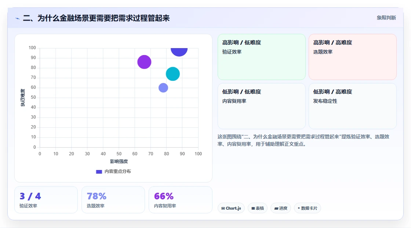
Task: Click the Chart.js tag label
Action: (x=233, y=208)
